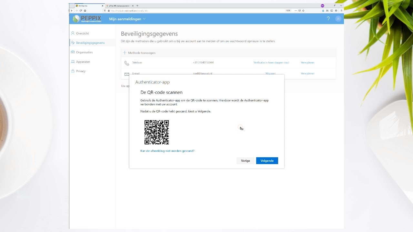Image resolution: width=413 pixels, height=232 pixels.
Task: Bookmark this page with the star icon
Action: pyautogui.click(x=303, y=11)
